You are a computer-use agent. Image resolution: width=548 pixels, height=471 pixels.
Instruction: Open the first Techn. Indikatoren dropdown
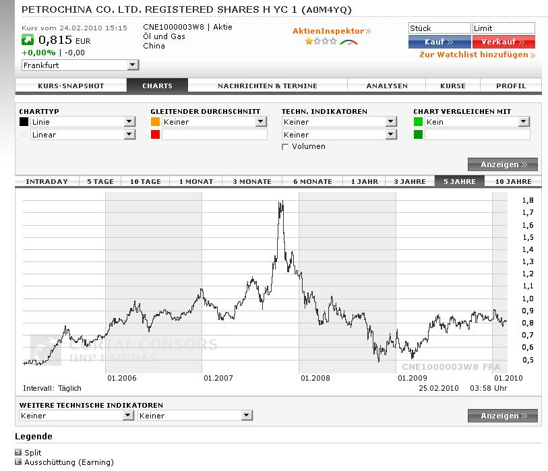339,121
